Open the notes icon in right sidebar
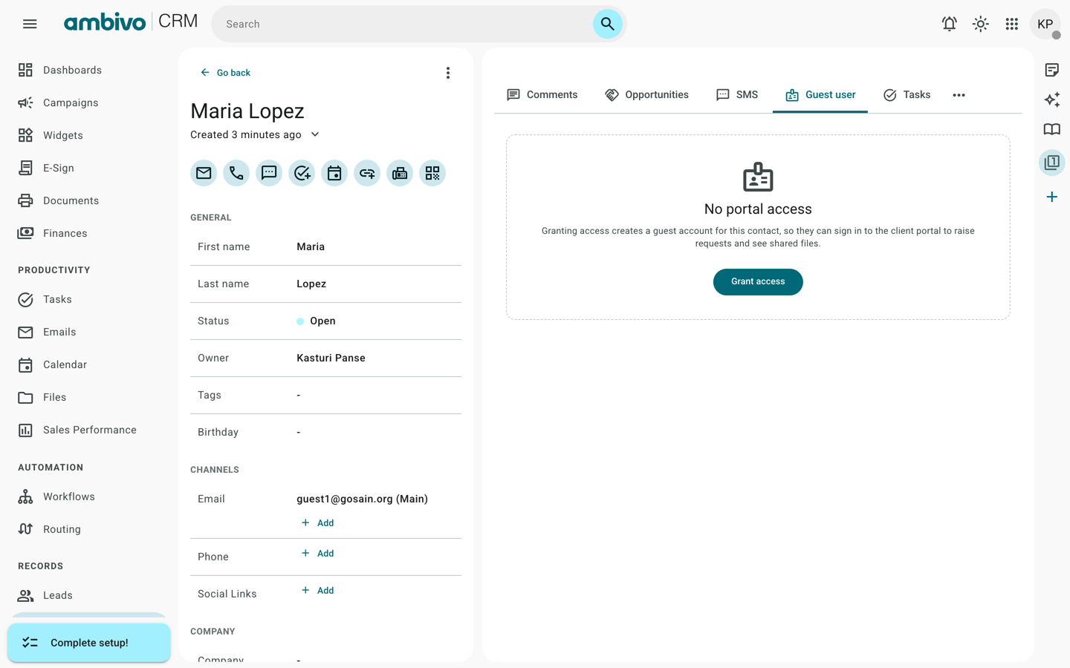This screenshot has height=668, width=1070. coord(1052,70)
